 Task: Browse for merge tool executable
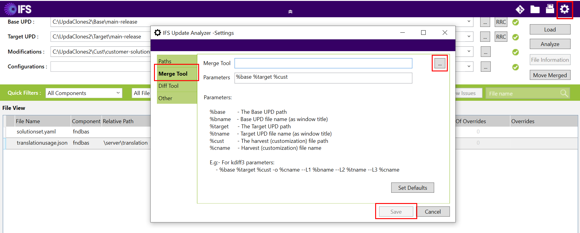point(440,63)
